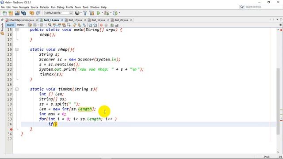Open dropdown arrow beside Profile icon
Screen dimensions: 283x159
119,13
